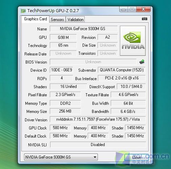Click NVIDIA SLI Disabled field
The height and width of the screenshot is (169, 171).
(x=98, y=145)
